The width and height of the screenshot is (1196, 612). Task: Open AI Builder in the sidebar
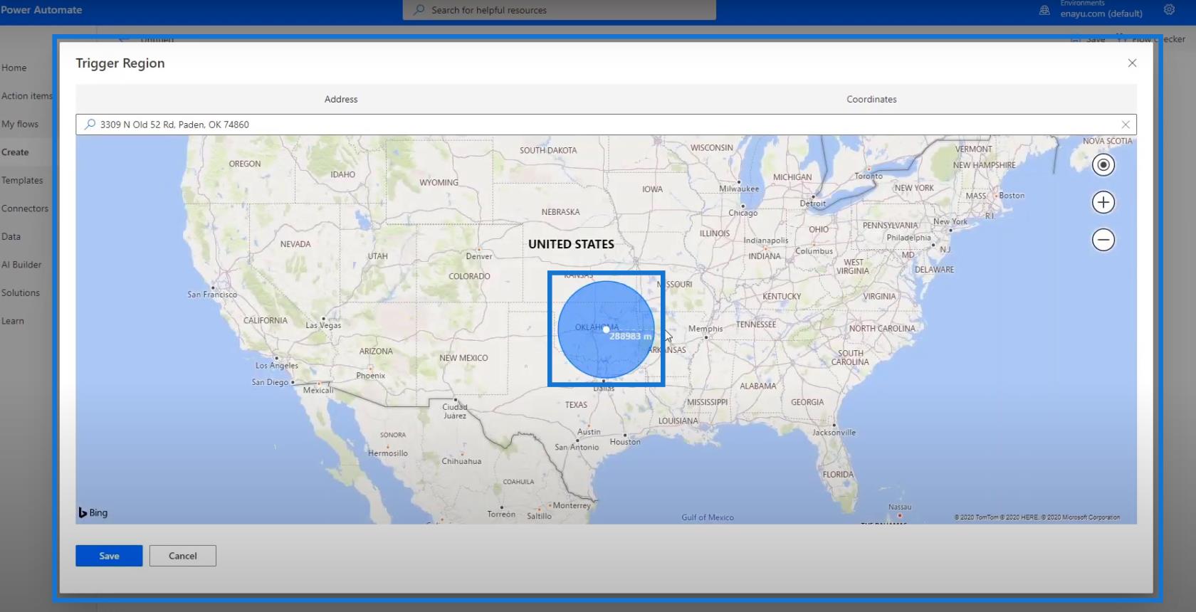(x=21, y=265)
